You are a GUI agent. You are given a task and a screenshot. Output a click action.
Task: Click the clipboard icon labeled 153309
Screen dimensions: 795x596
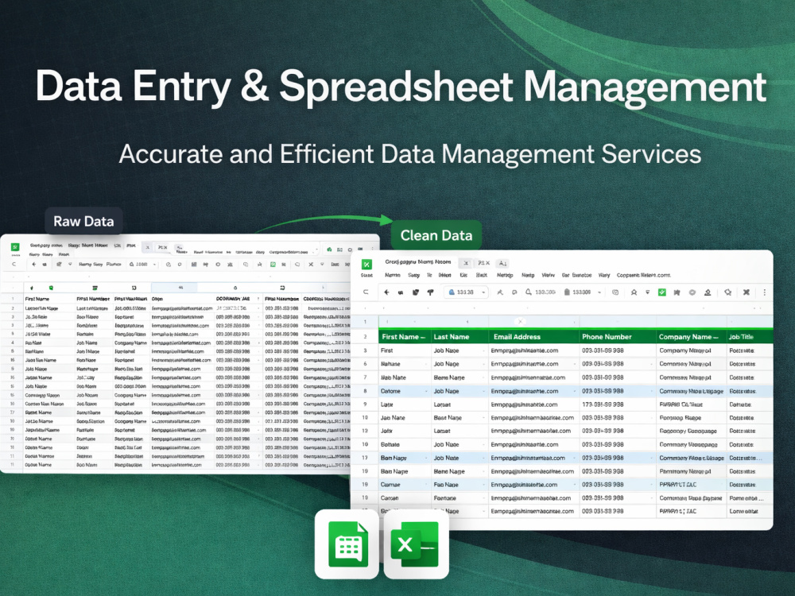[567, 292]
